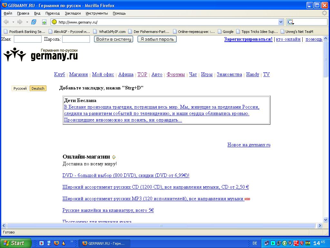Click the arrow icon beside Онлайн-магазин
The width and height of the screenshot is (330, 248).
[x=114, y=157]
